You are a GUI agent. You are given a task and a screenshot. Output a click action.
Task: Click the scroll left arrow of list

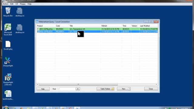click(38, 84)
